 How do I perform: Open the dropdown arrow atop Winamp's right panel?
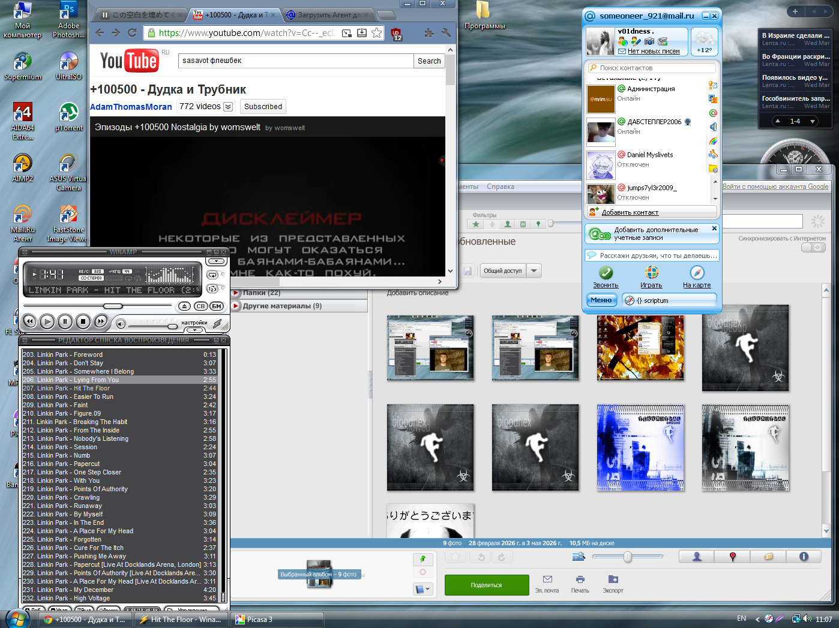pyautogui.click(x=215, y=262)
